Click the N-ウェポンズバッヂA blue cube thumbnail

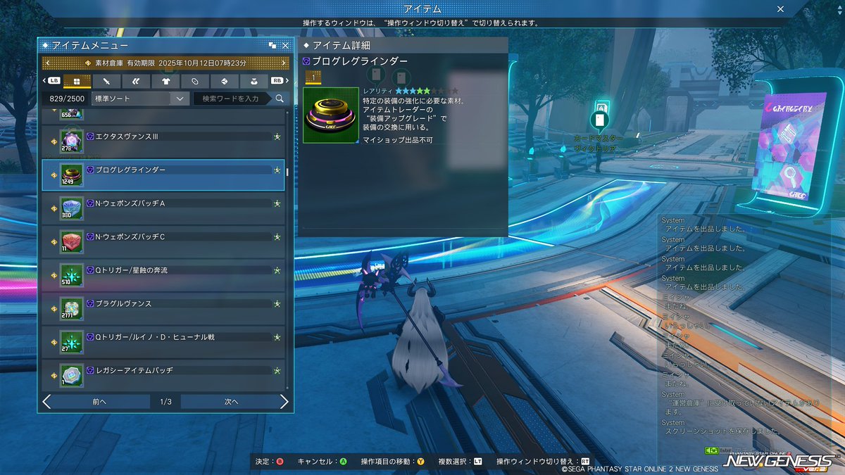pos(72,208)
